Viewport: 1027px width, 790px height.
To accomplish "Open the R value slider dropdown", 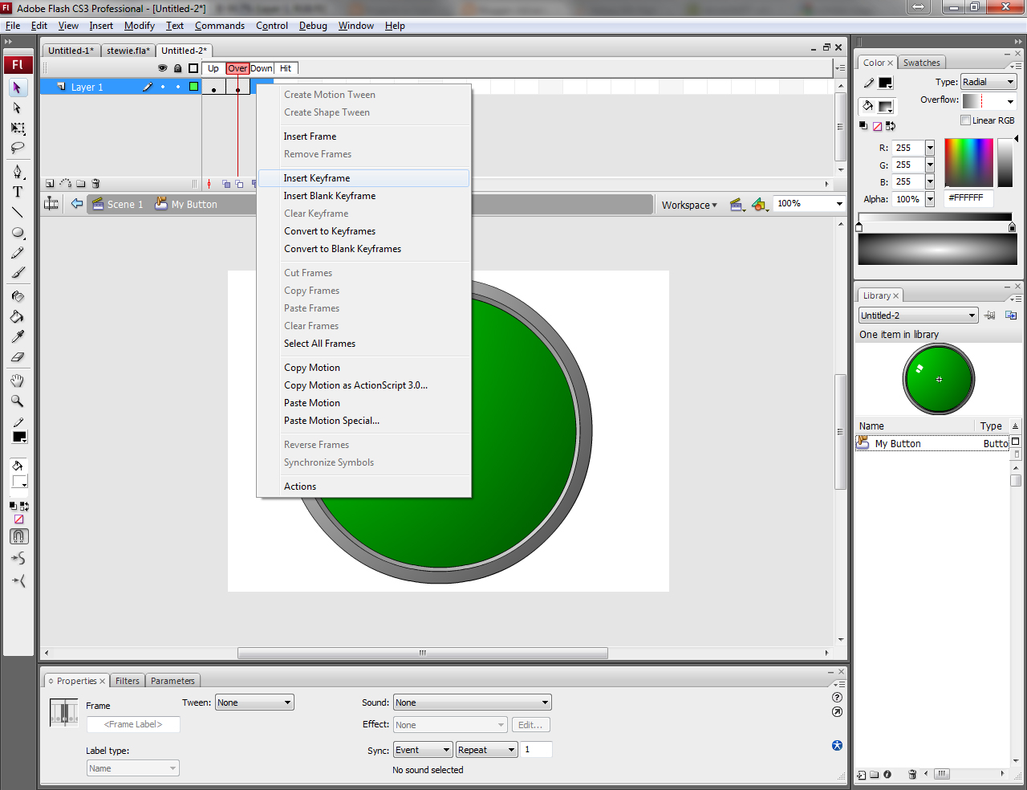I will pyautogui.click(x=930, y=148).
